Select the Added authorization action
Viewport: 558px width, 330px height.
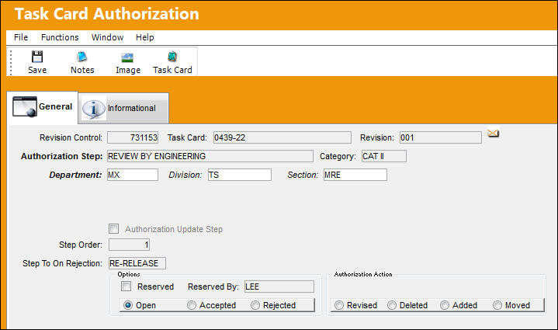445,305
